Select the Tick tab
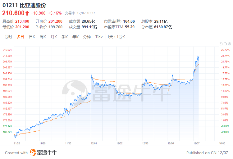Image resolution: width=233 pixels, height=159 pixels. [99, 37]
